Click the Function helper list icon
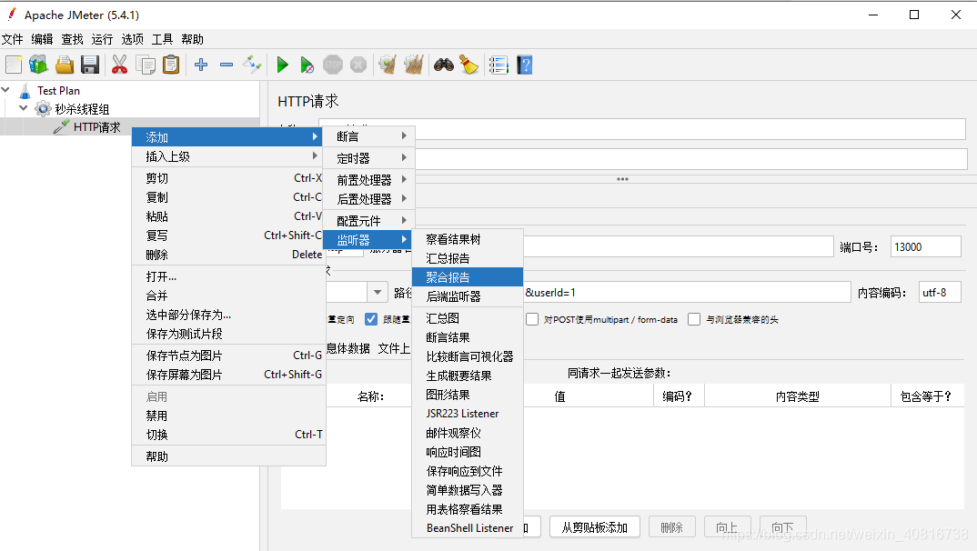Viewport: 977px width, 551px height. point(499,65)
